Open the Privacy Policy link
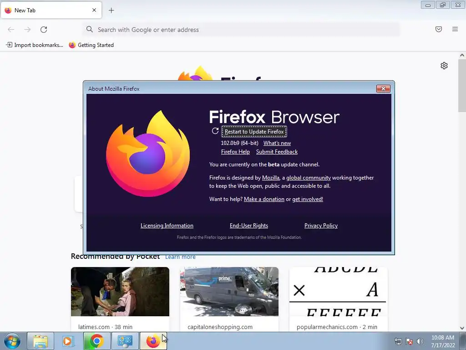 [x=321, y=226]
